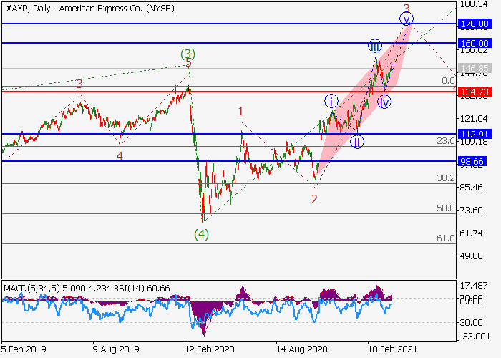The width and height of the screenshot is (501, 358).
Task: Select the circled blue wave ii label
Action: click(357, 142)
